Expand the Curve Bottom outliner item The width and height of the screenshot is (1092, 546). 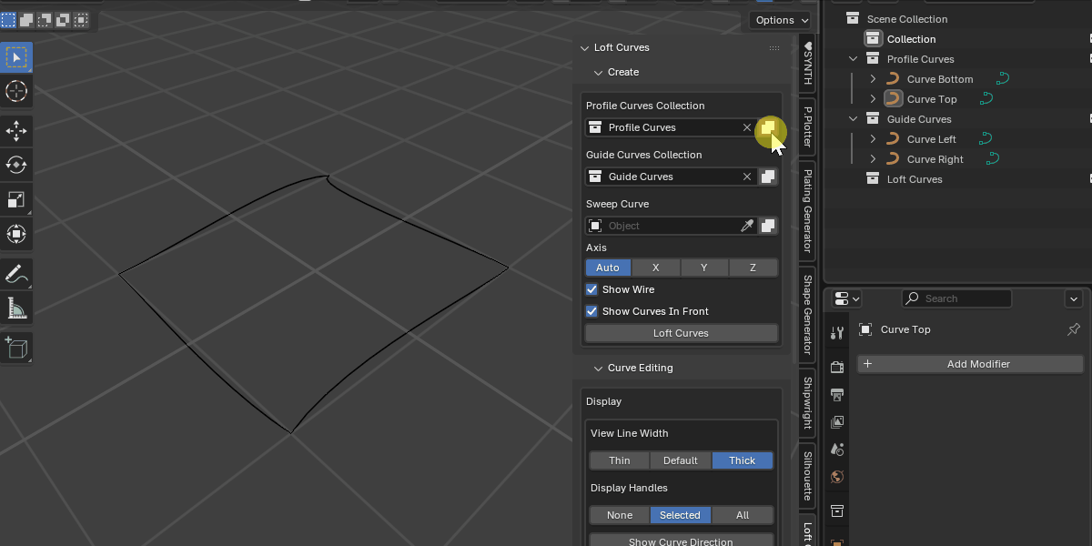pyautogui.click(x=873, y=78)
